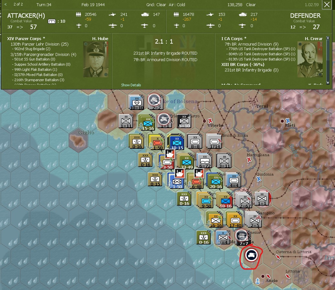Click Marcigliana red airfield marker

tap(249, 160)
